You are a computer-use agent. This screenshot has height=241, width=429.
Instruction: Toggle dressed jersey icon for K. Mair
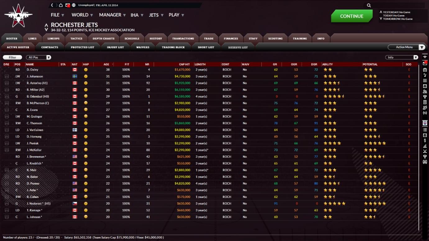point(6,170)
